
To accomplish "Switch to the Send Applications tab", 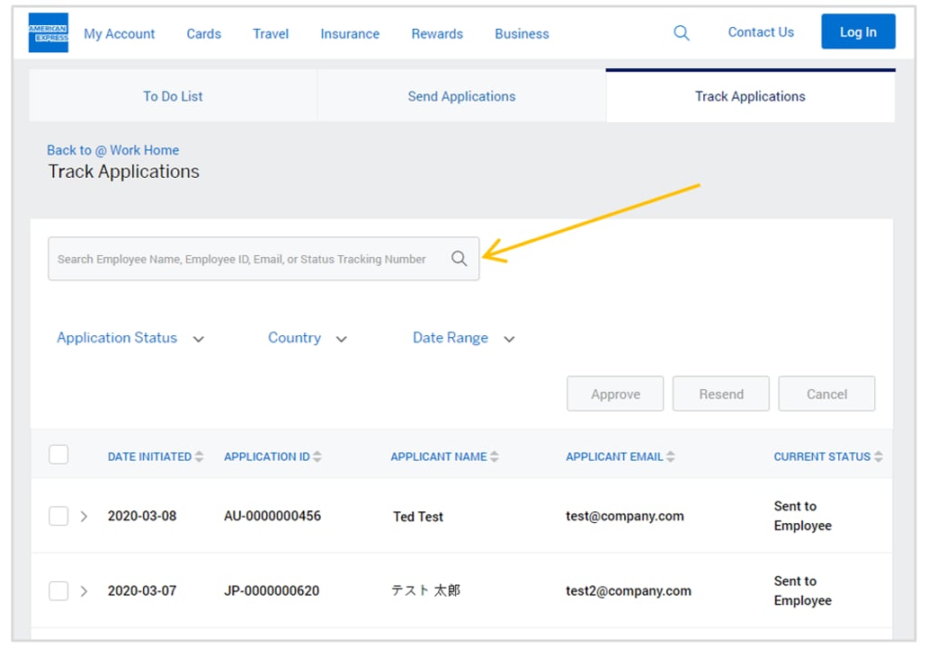I will [x=461, y=96].
